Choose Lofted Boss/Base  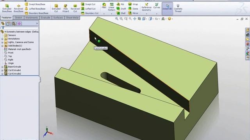click(x=35, y=9)
